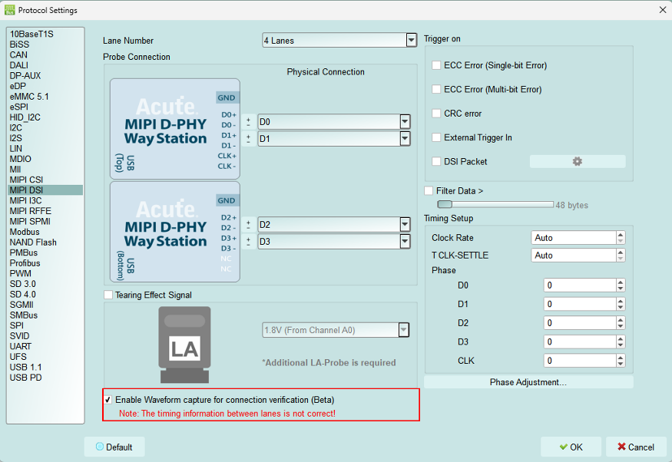The width and height of the screenshot is (672, 462).
Task: Click the D3 phase spinner arrows
Action: [621, 342]
